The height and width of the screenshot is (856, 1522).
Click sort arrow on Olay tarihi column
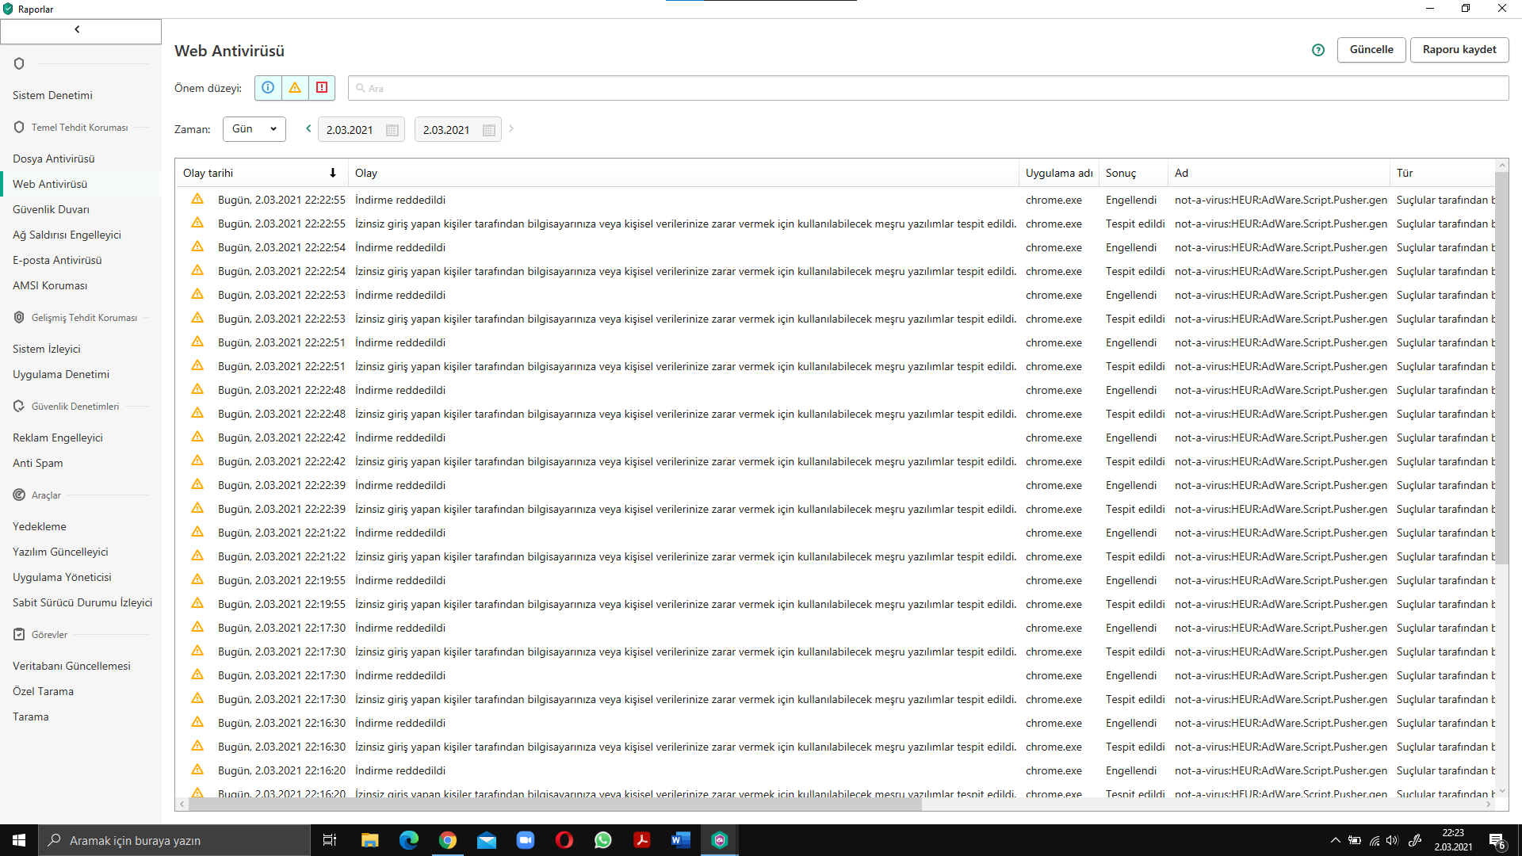point(333,173)
